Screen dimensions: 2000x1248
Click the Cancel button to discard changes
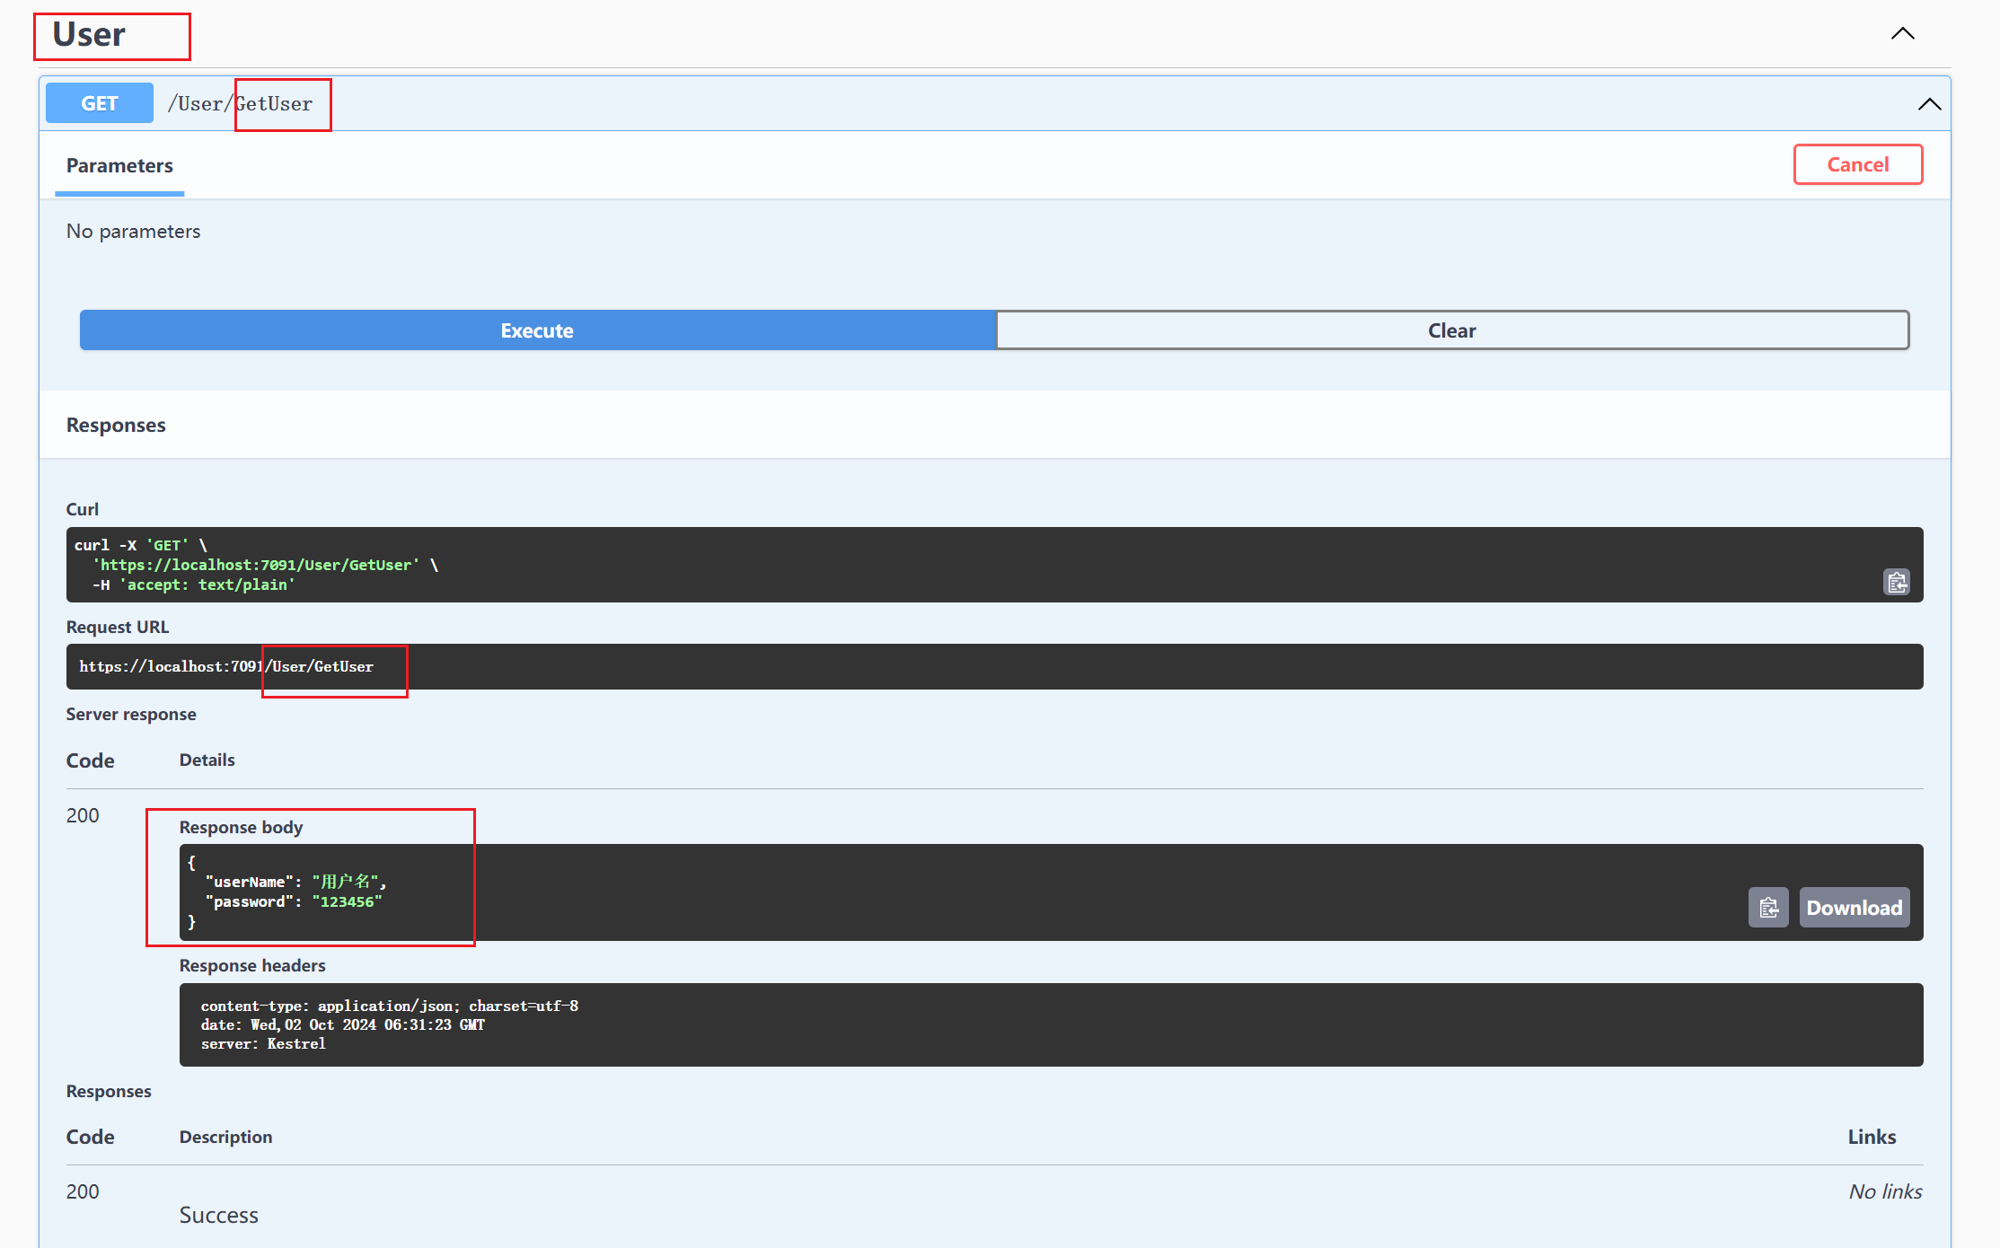point(1856,163)
